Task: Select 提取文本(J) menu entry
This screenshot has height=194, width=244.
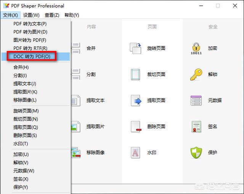Action: coord(35,84)
